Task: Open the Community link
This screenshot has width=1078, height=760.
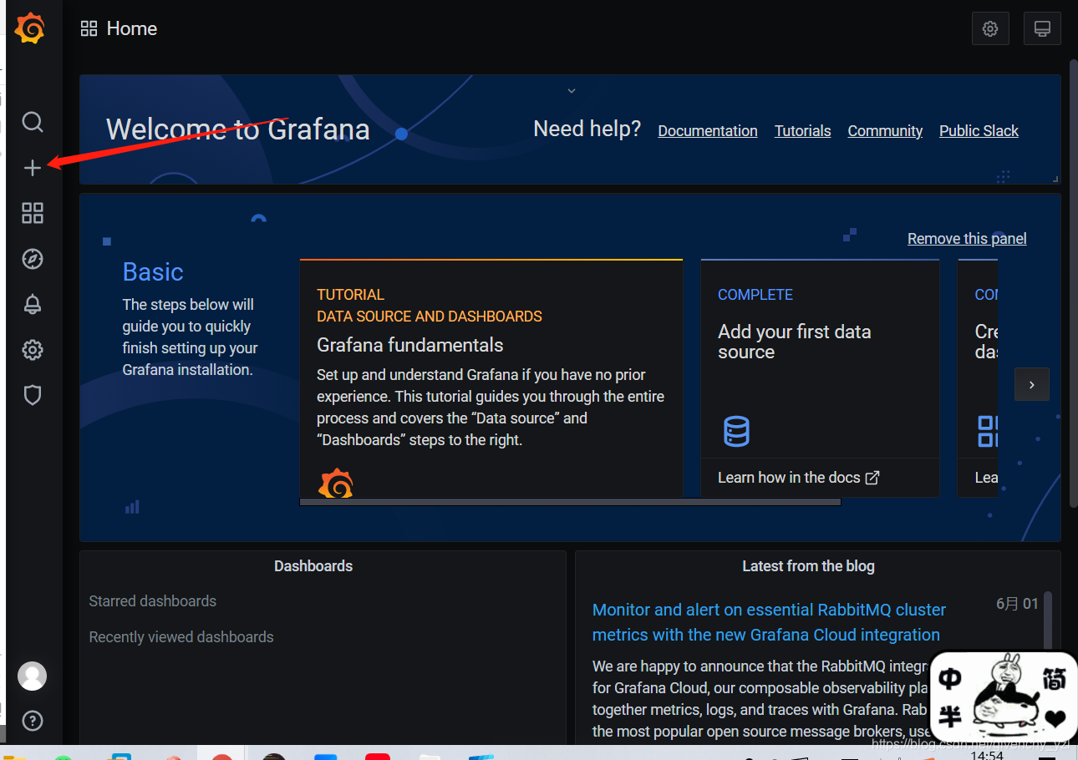Action: click(885, 131)
